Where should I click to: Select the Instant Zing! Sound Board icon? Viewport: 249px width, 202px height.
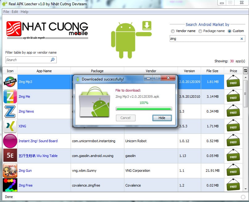(x=10, y=141)
